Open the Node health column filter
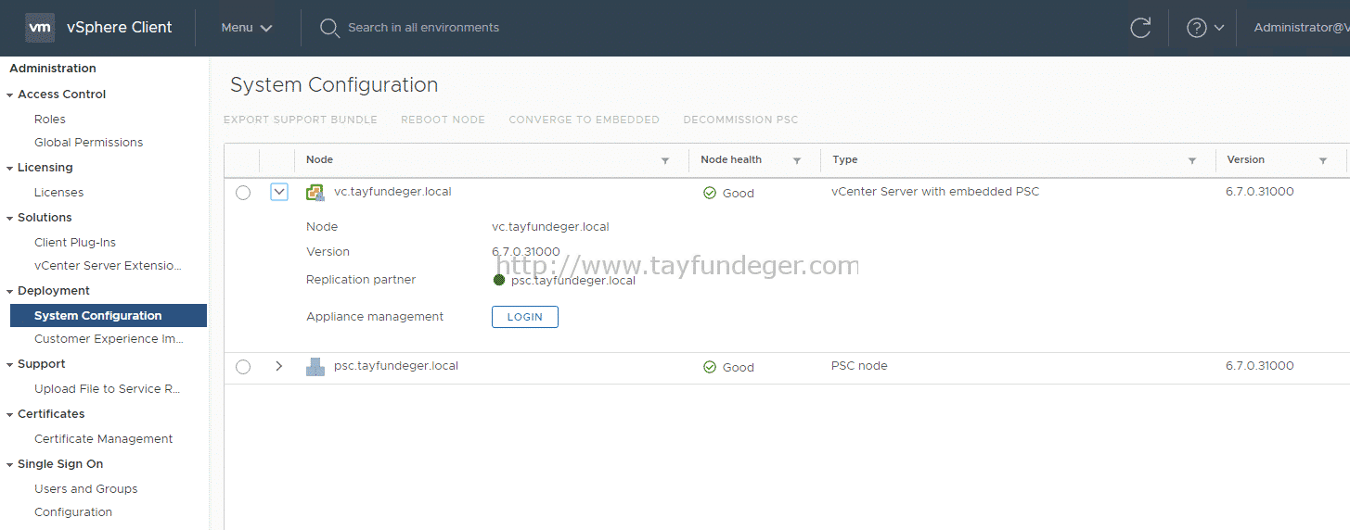This screenshot has width=1350, height=530. tap(797, 161)
